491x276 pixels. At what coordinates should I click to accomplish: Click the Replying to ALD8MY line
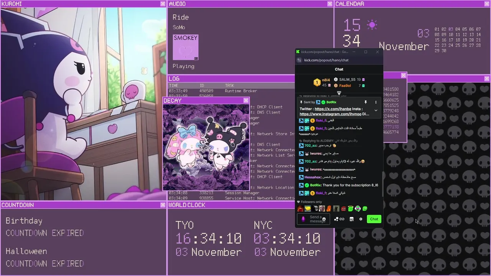point(328,141)
